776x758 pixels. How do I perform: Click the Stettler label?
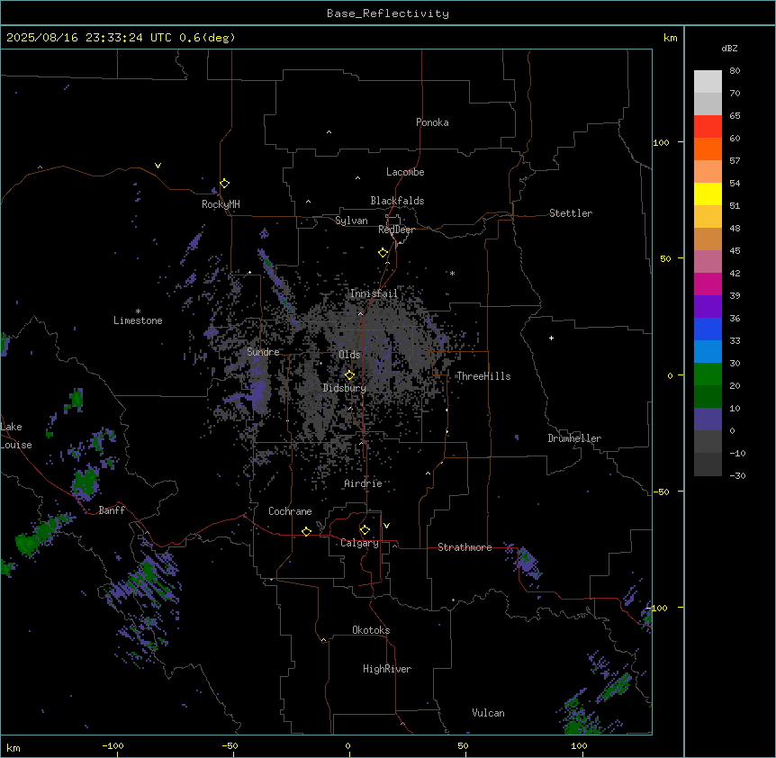571,213
